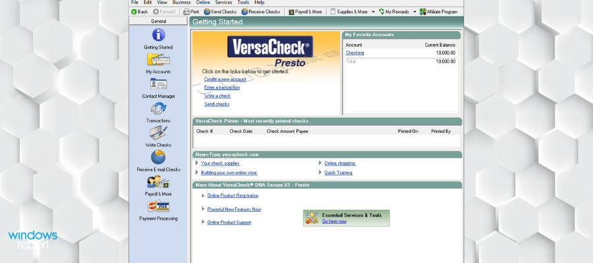
Task: Click the arrow beside Online shopping
Action: (321, 163)
